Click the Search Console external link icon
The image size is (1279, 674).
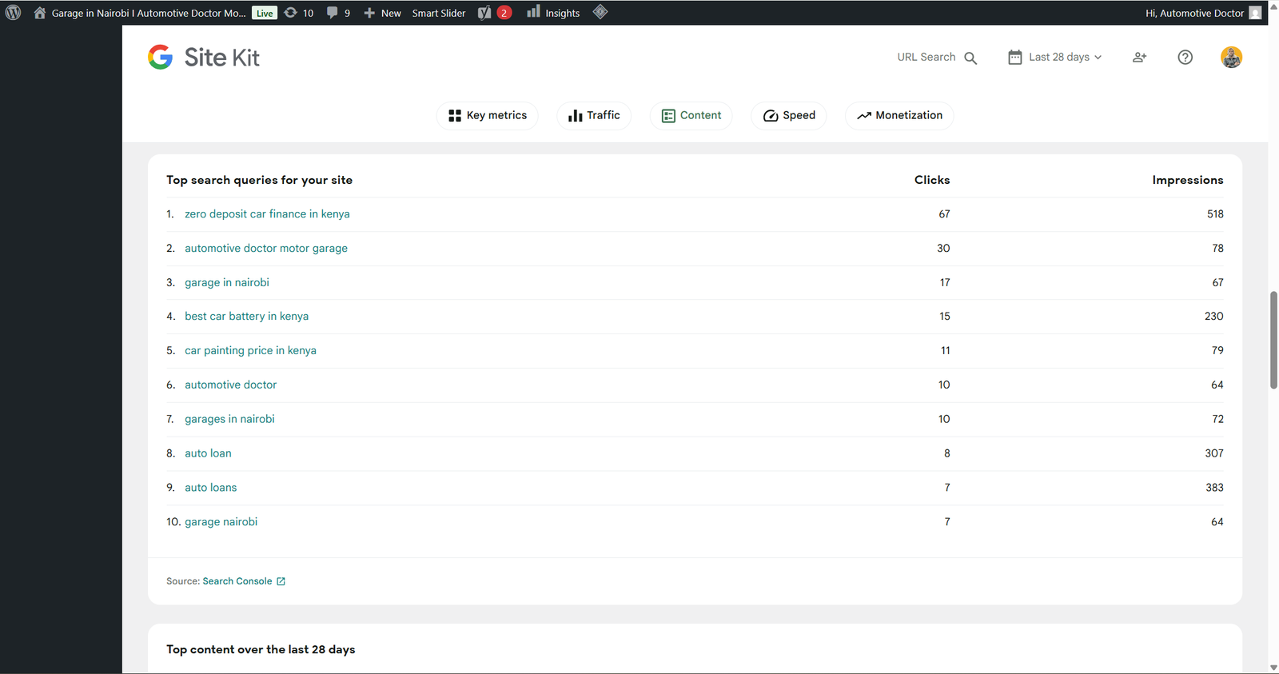281,581
